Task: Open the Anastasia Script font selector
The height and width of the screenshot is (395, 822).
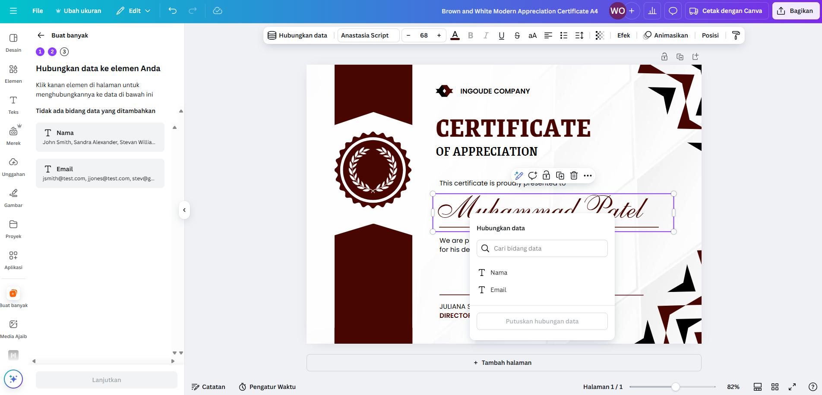Action: pyautogui.click(x=368, y=35)
